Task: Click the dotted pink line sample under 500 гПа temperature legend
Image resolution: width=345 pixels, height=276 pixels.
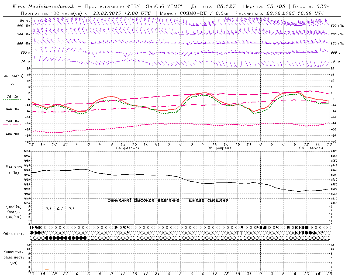Action: coord(12,137)
